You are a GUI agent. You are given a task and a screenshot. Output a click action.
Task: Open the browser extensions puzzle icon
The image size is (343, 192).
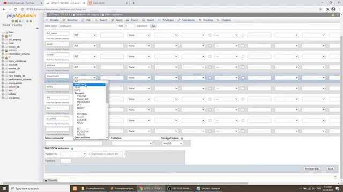[x=327, y=10]
